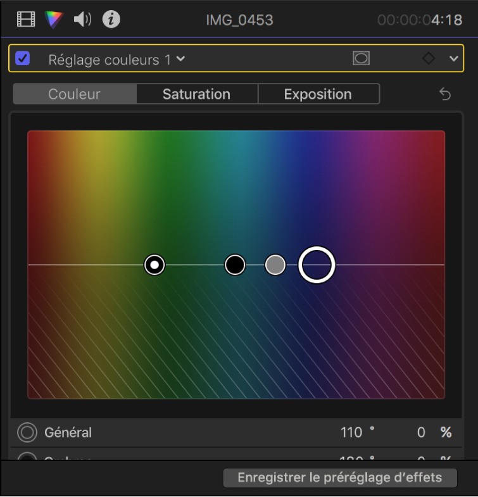
Task: Select the Couleur tab
Action: tap(75, 94)
